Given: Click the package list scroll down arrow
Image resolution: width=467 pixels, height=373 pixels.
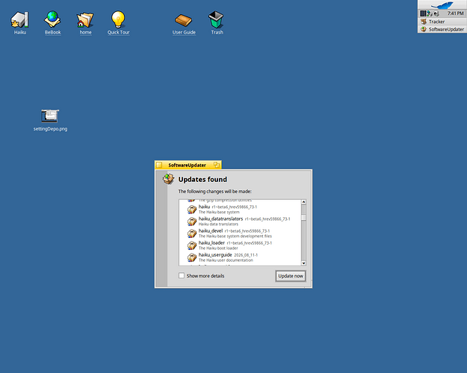Looking at the screenshot, I should point(303,263).
